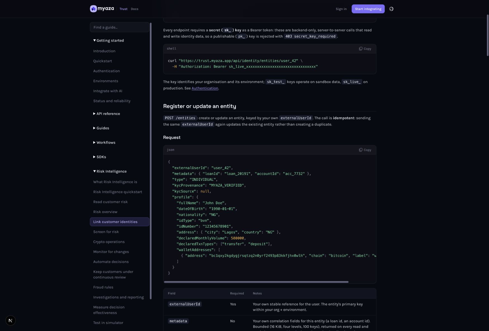489x331 pixels.
Task: Click the Sign in link
Action: pos(341,9)
